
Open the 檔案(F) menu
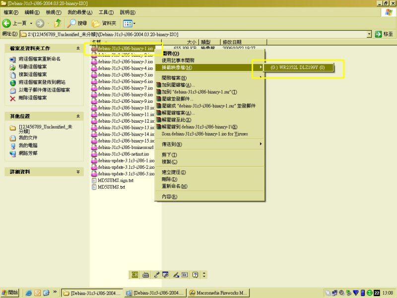coord(11,12)
